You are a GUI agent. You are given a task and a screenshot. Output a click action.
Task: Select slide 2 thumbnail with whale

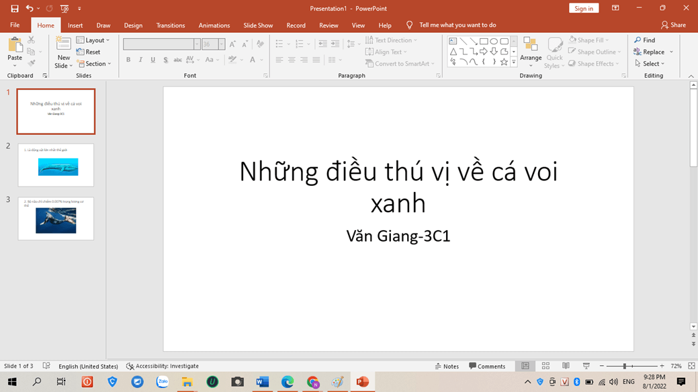click(56, 165)
